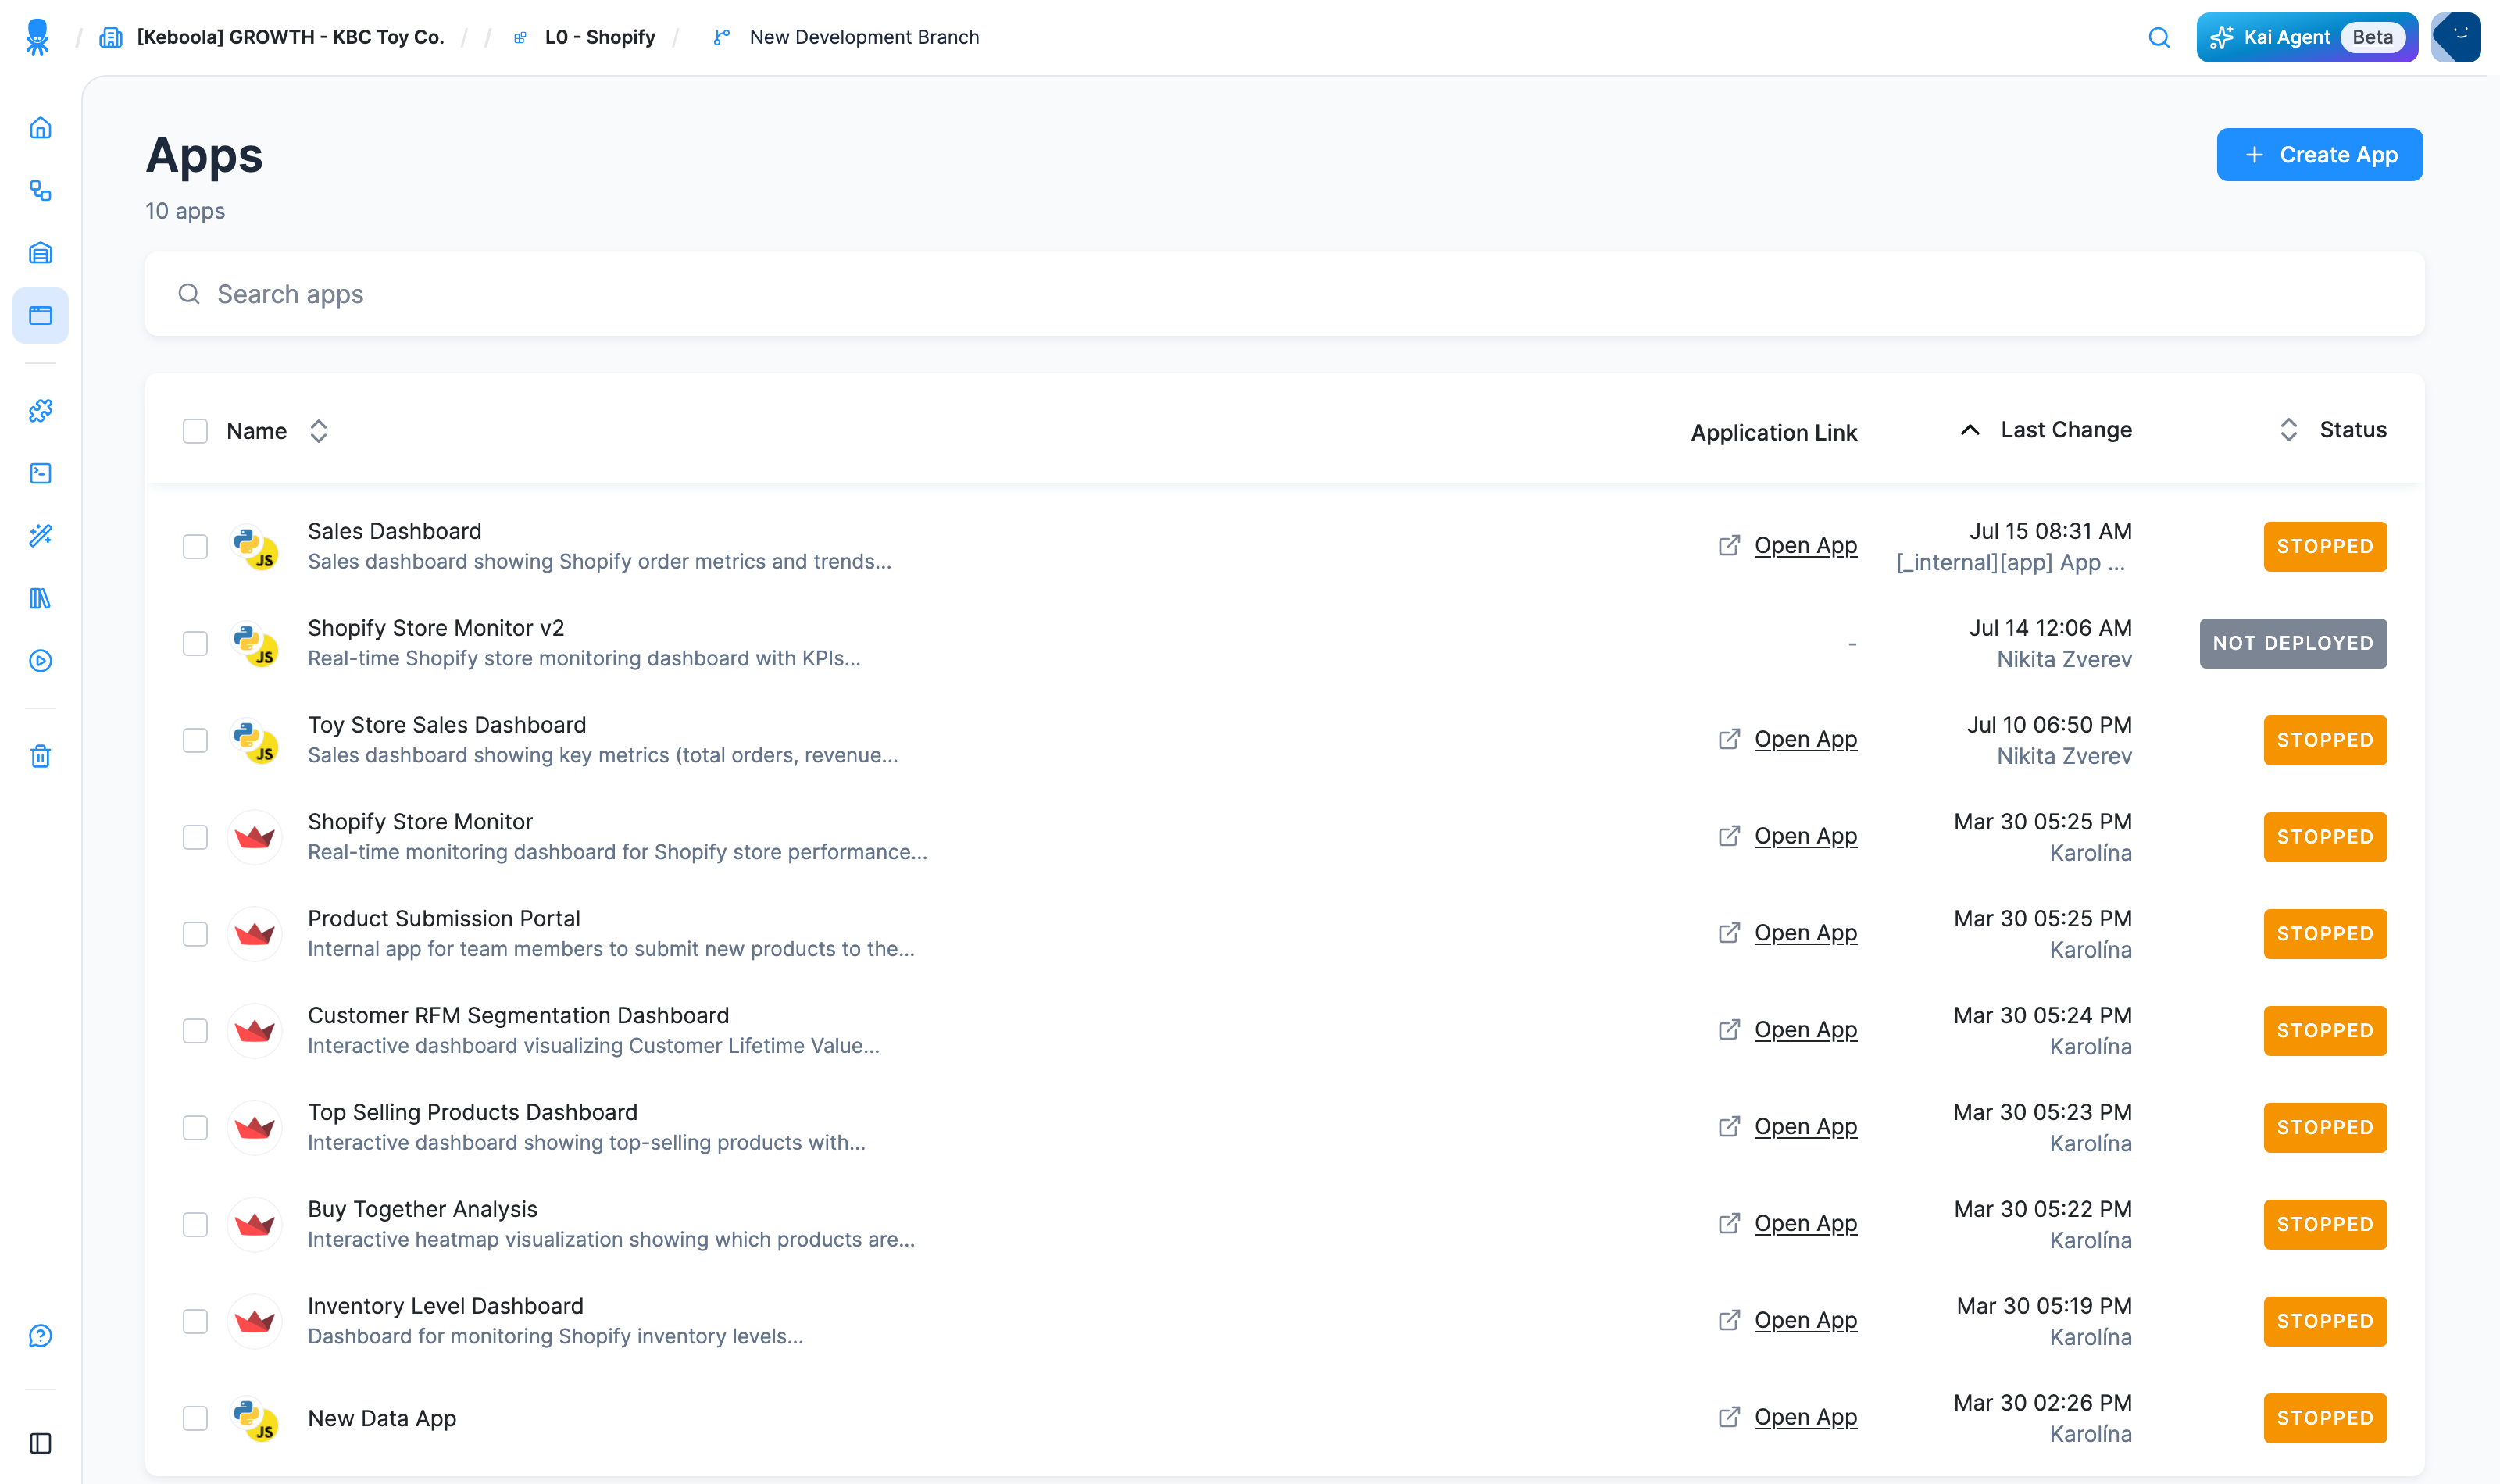This screenshot has height=1484, width=2500.
Task: Focus the Search apps input field
Action: click(x=1284, y=294)
